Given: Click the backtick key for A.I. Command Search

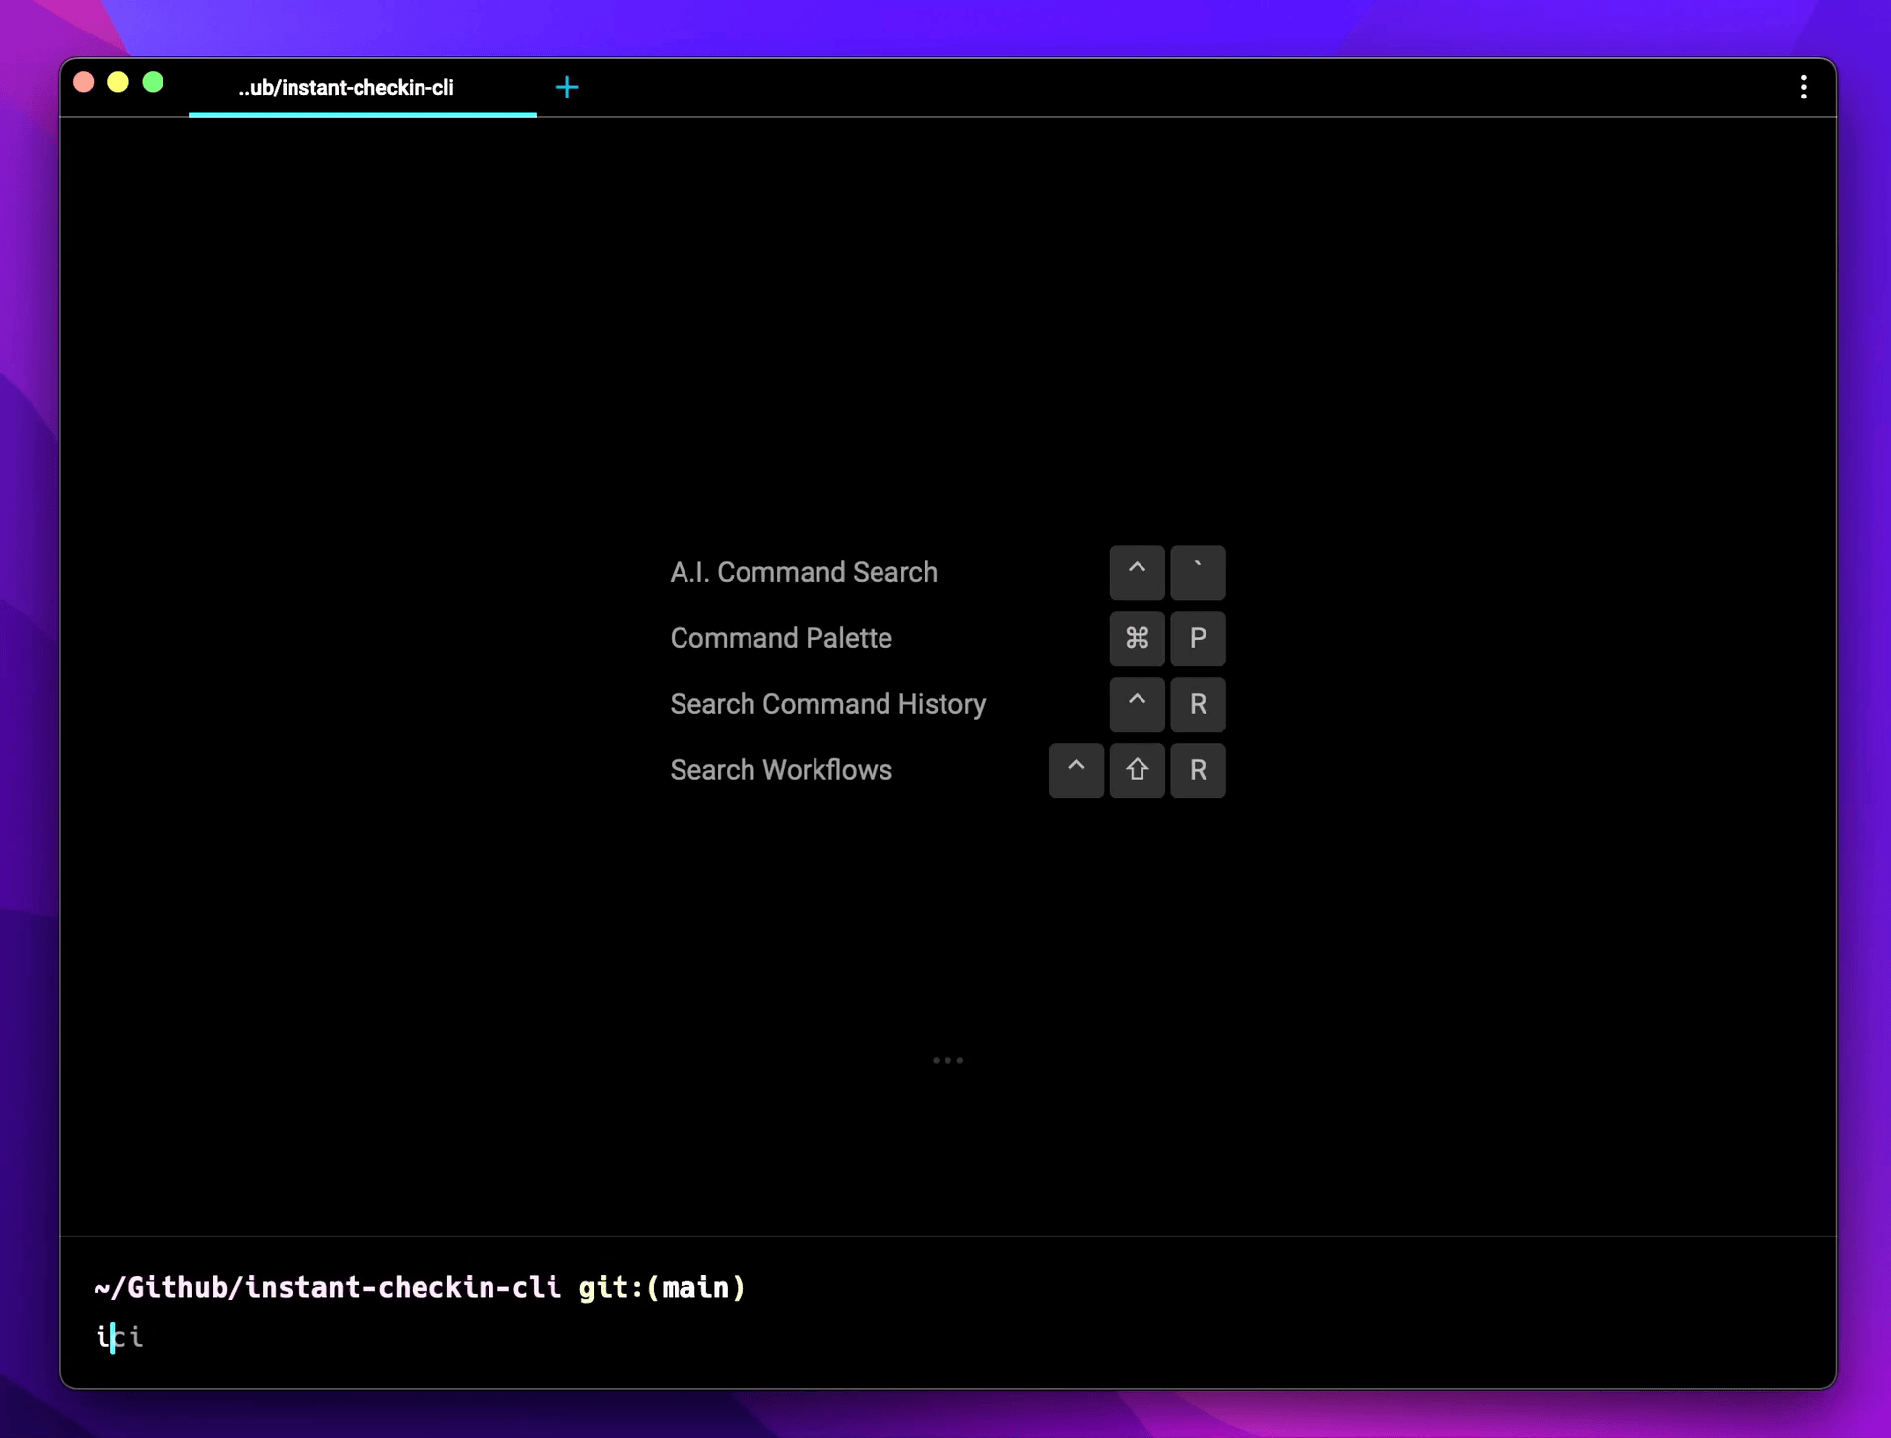Looking at the screenshot, I should click(1198, 572).
